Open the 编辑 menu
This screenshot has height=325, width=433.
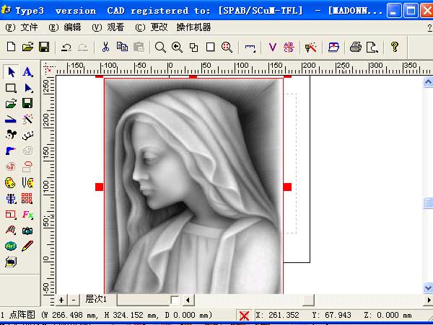(x=65, y=27)
